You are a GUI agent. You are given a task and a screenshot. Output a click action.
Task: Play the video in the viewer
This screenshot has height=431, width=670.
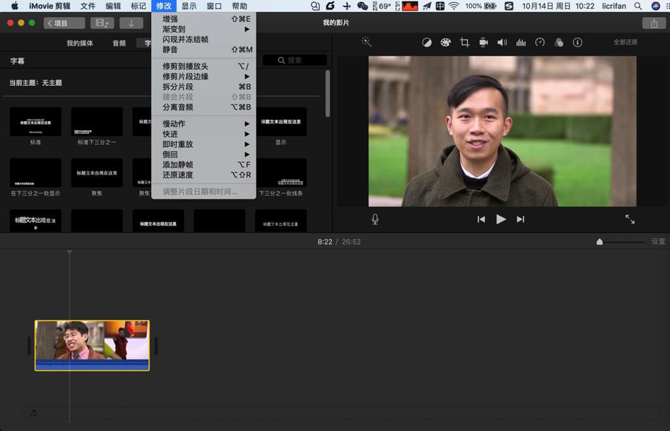pos(501,219)
